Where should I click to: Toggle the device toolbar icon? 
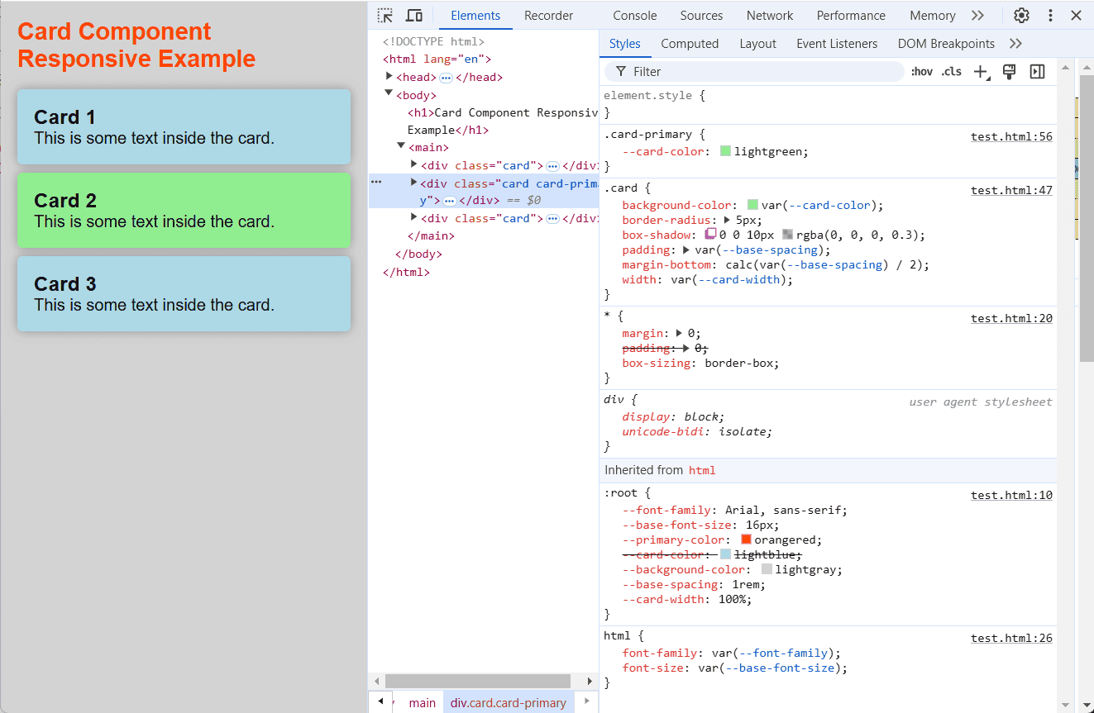click(414, 15)
